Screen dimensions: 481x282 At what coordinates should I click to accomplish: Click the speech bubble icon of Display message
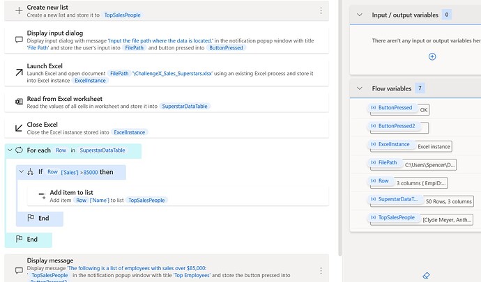click(19, 270)
